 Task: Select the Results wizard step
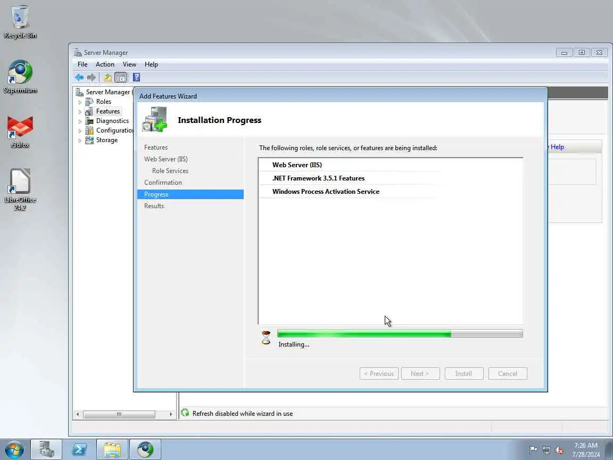[x=154, y=206]
